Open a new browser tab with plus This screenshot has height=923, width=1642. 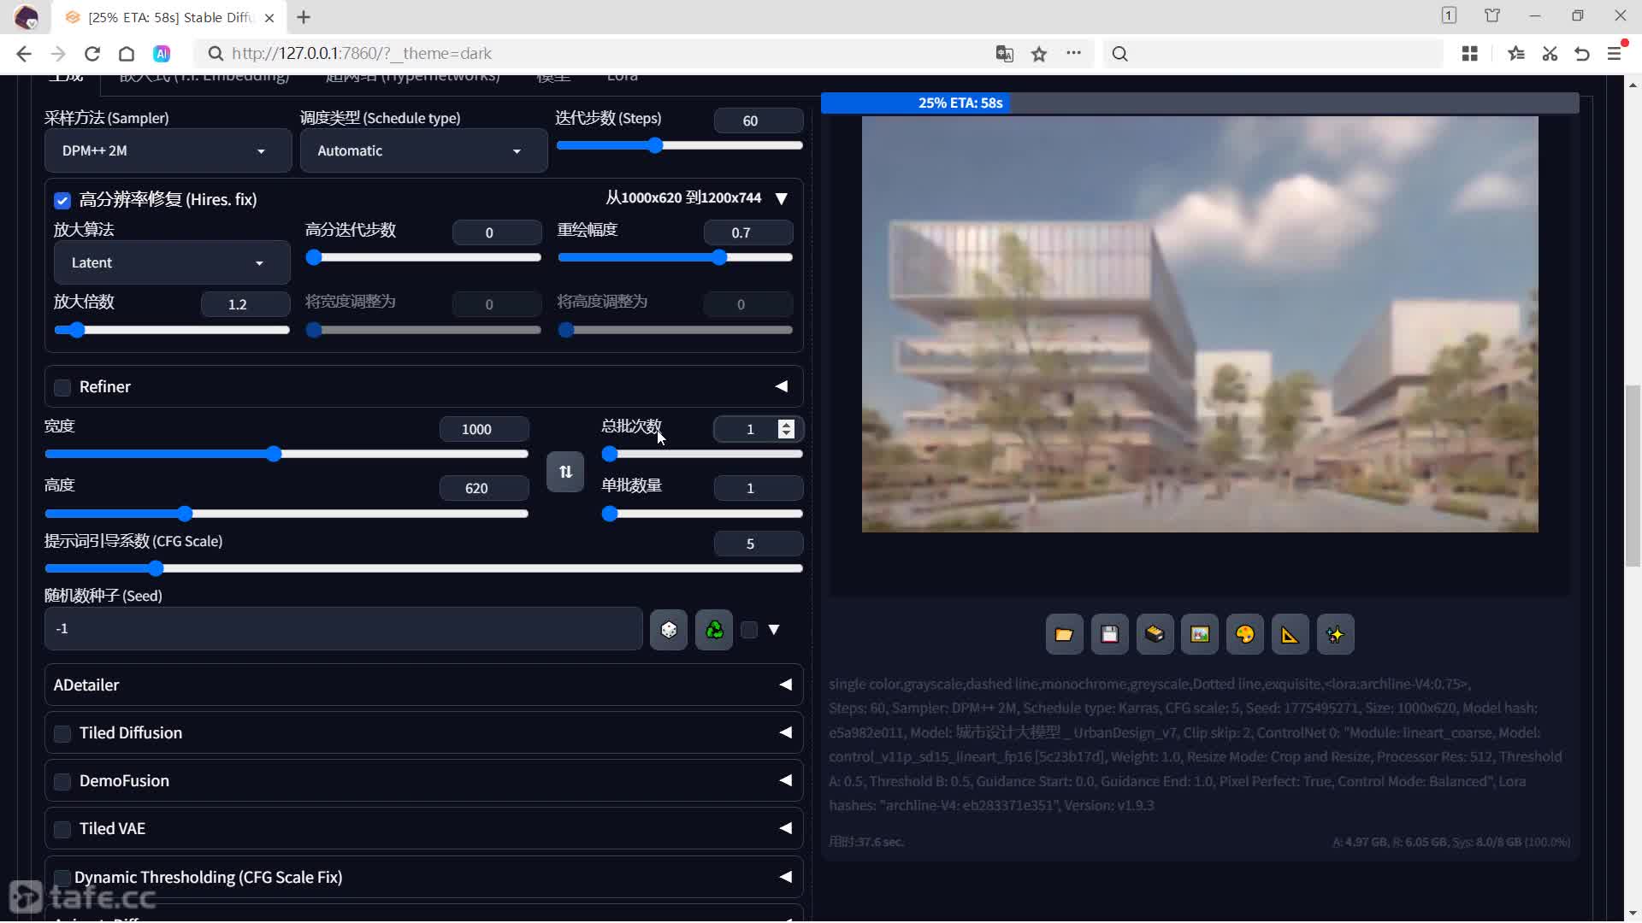click(x=304, y=17)
